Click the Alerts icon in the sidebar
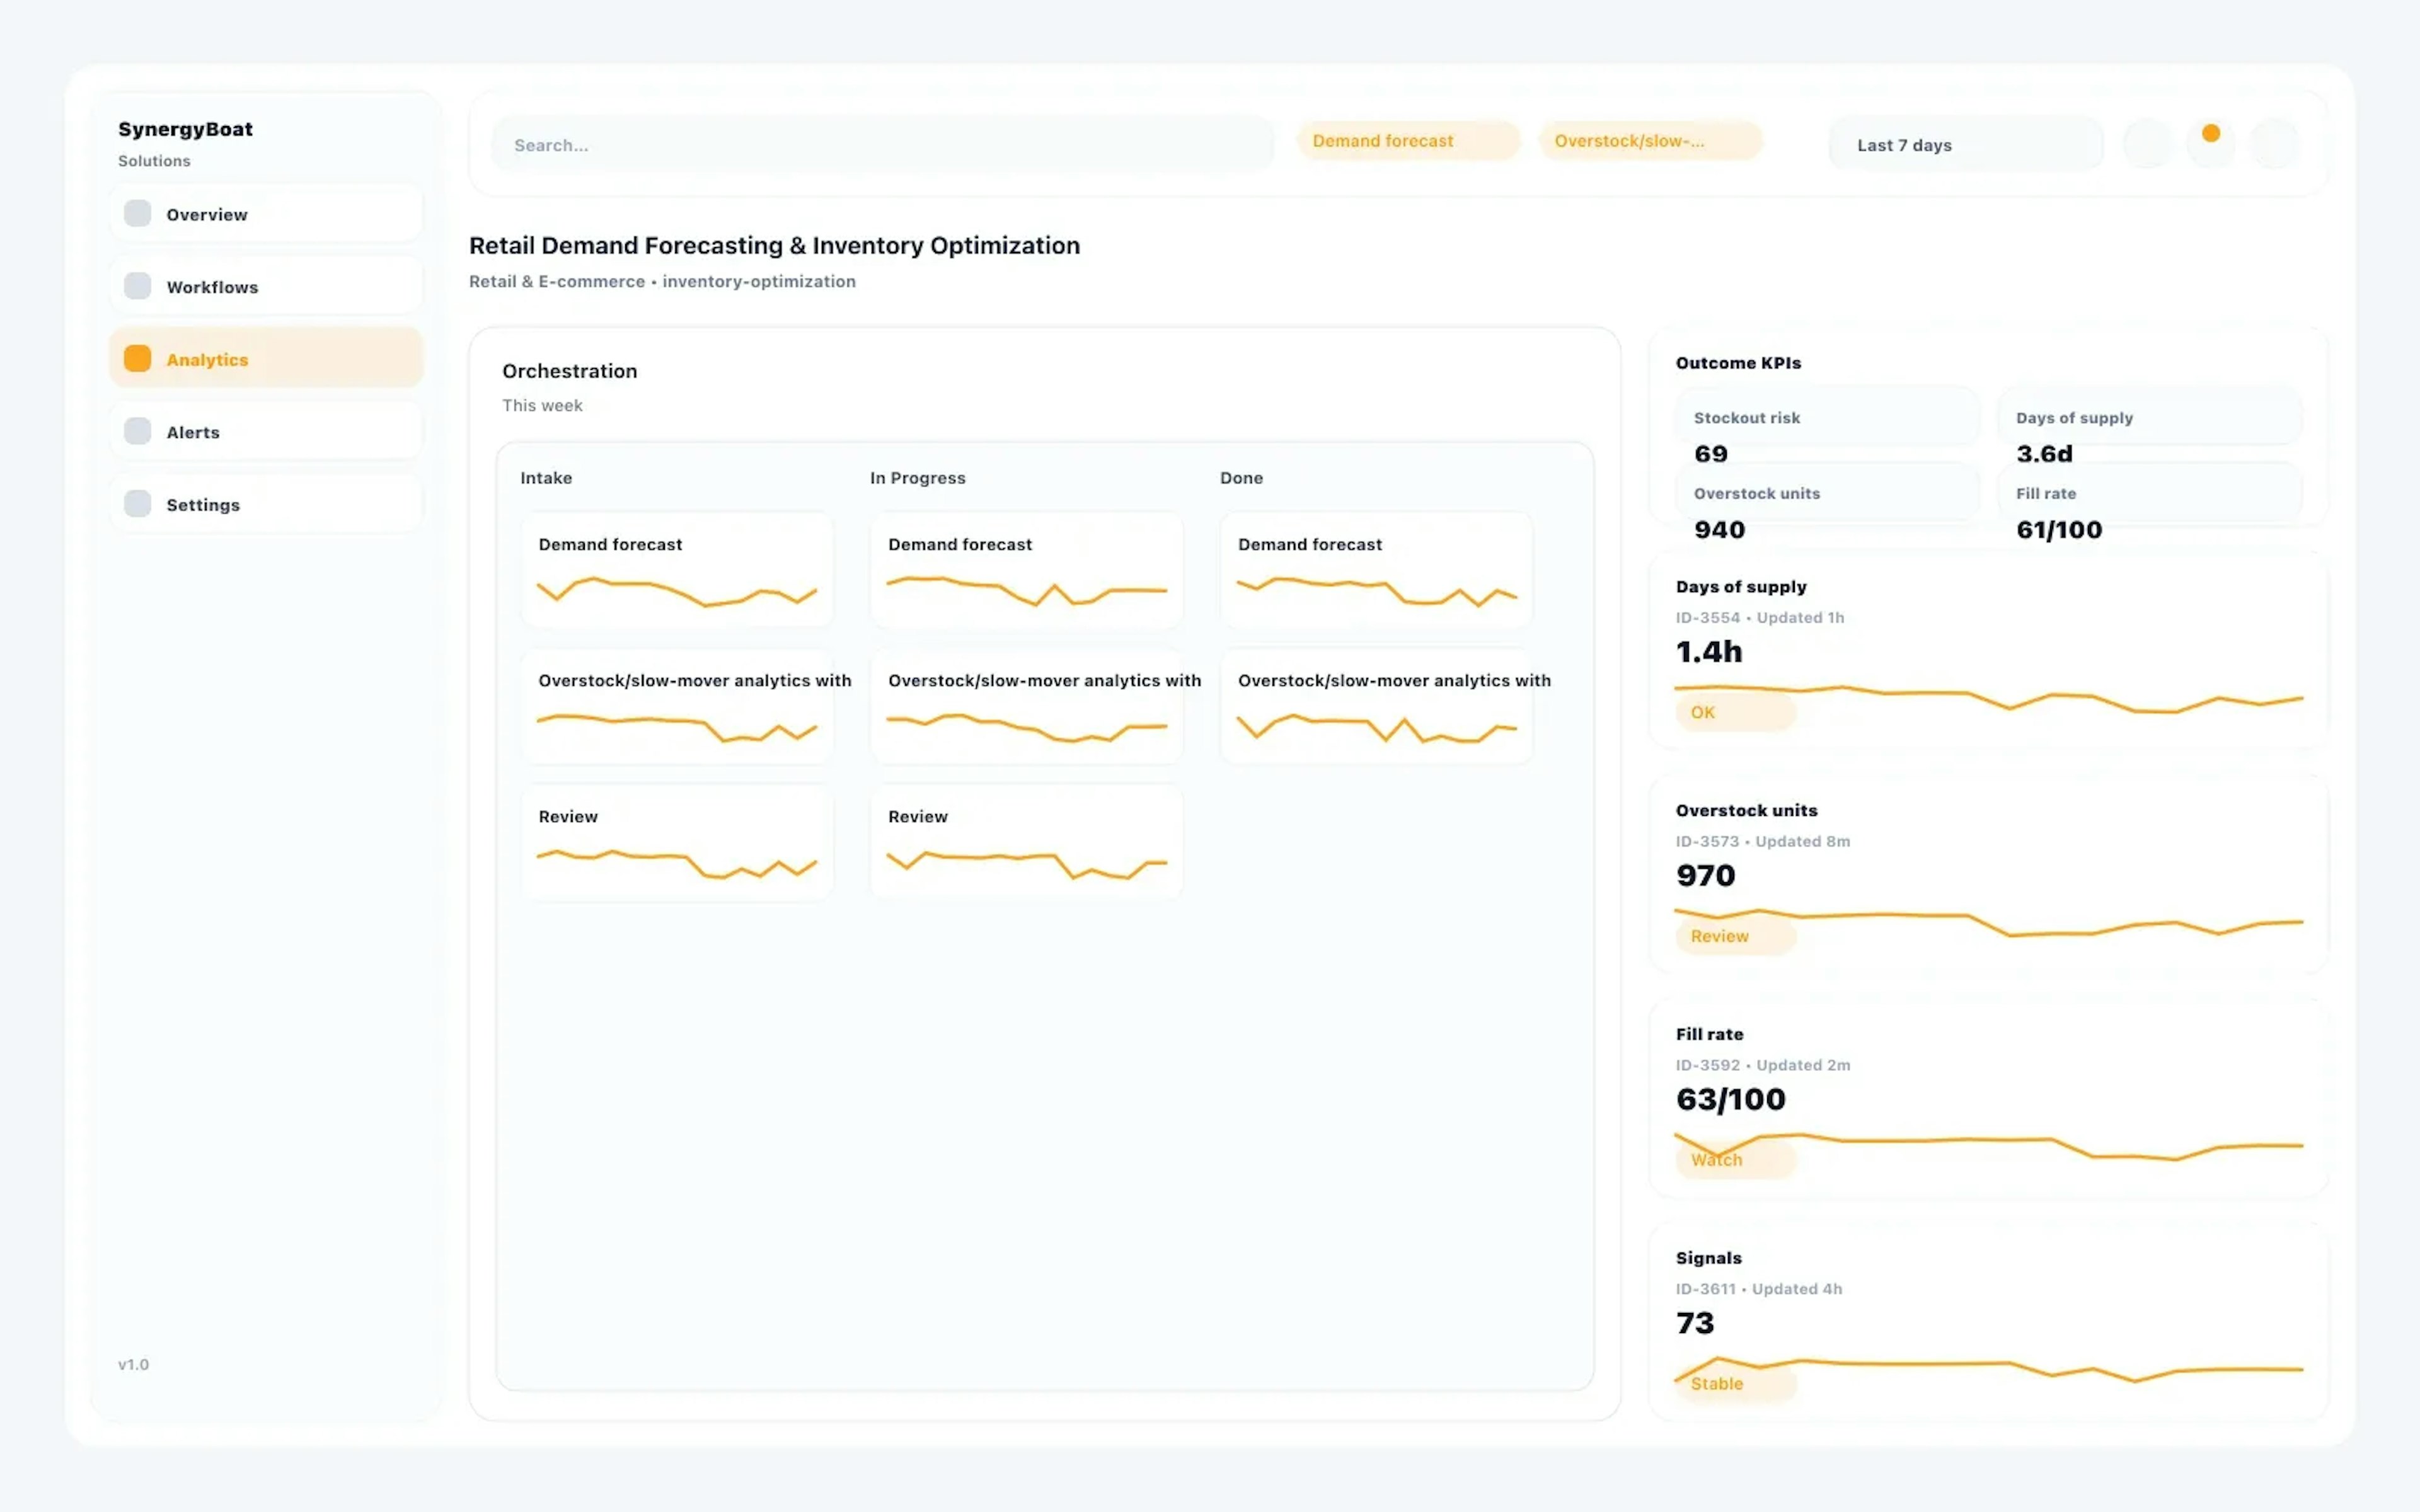 point(137,430)
